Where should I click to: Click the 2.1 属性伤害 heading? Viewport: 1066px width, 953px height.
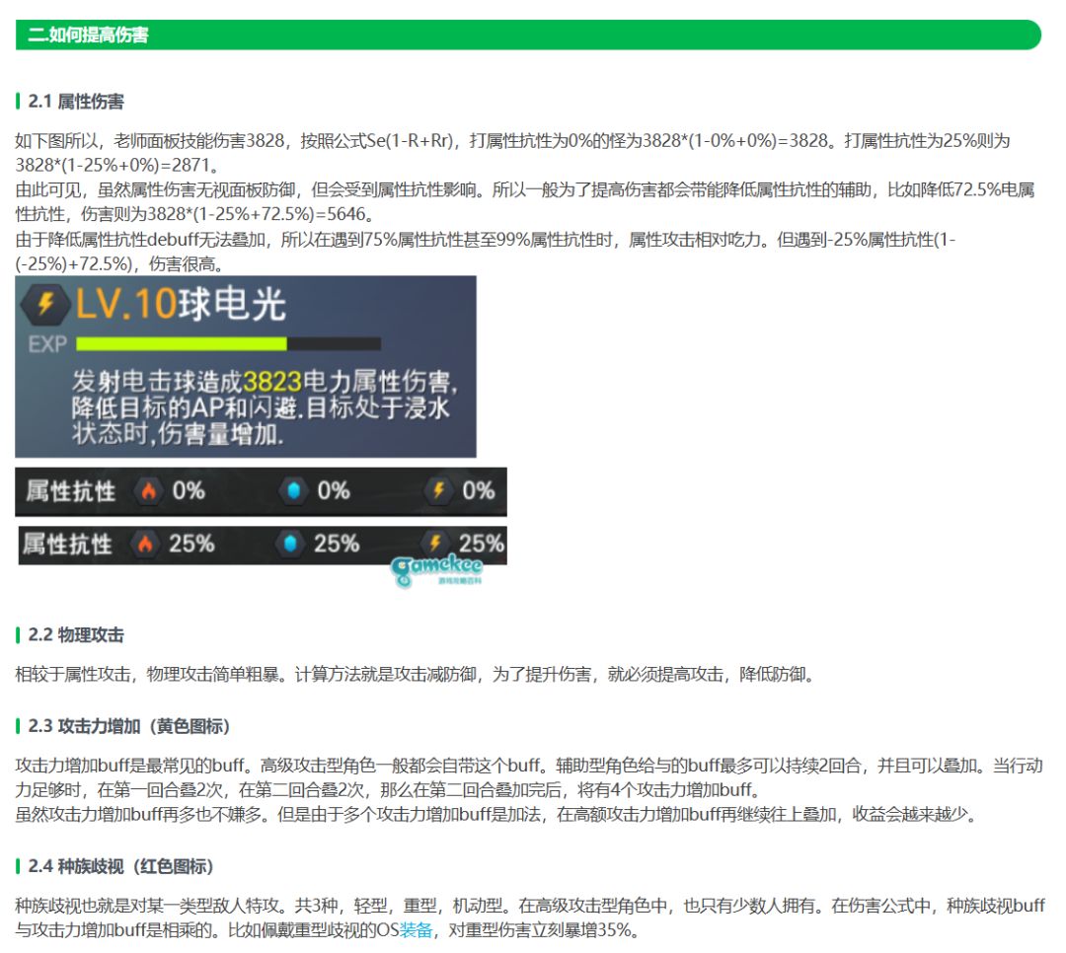coord(76,102)
